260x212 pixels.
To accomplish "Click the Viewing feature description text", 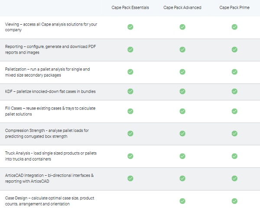I will coord(51,27).
